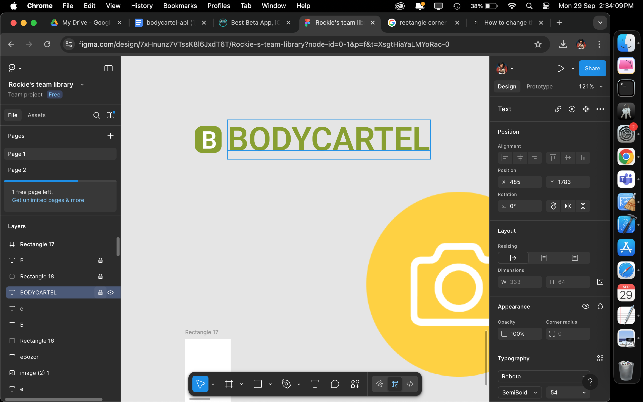
Task: Select the Comment tool
Action: [x=335, y=384]
